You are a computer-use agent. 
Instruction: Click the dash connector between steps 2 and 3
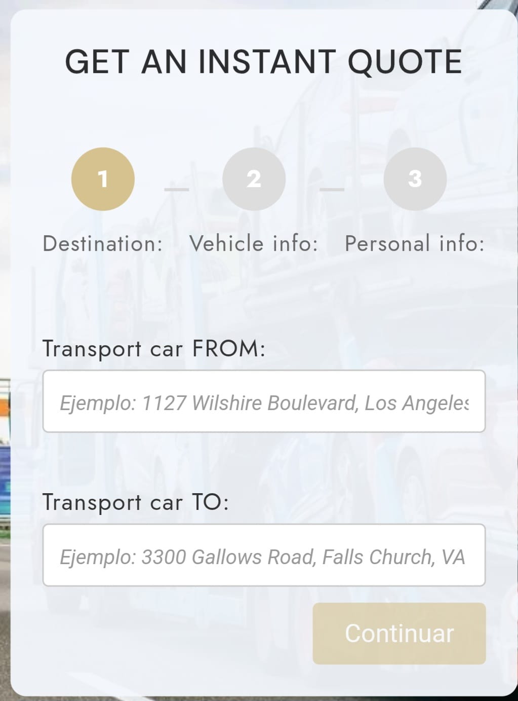pos(332,190)
